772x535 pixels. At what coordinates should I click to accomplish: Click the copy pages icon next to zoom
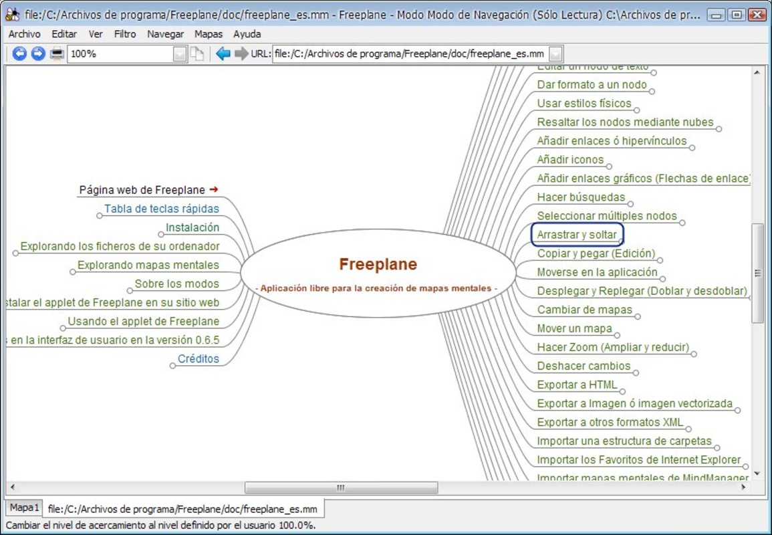click(197, 53)
